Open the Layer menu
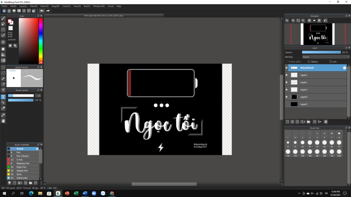Screen dimensions: 351x197 [x=23, y=6]
